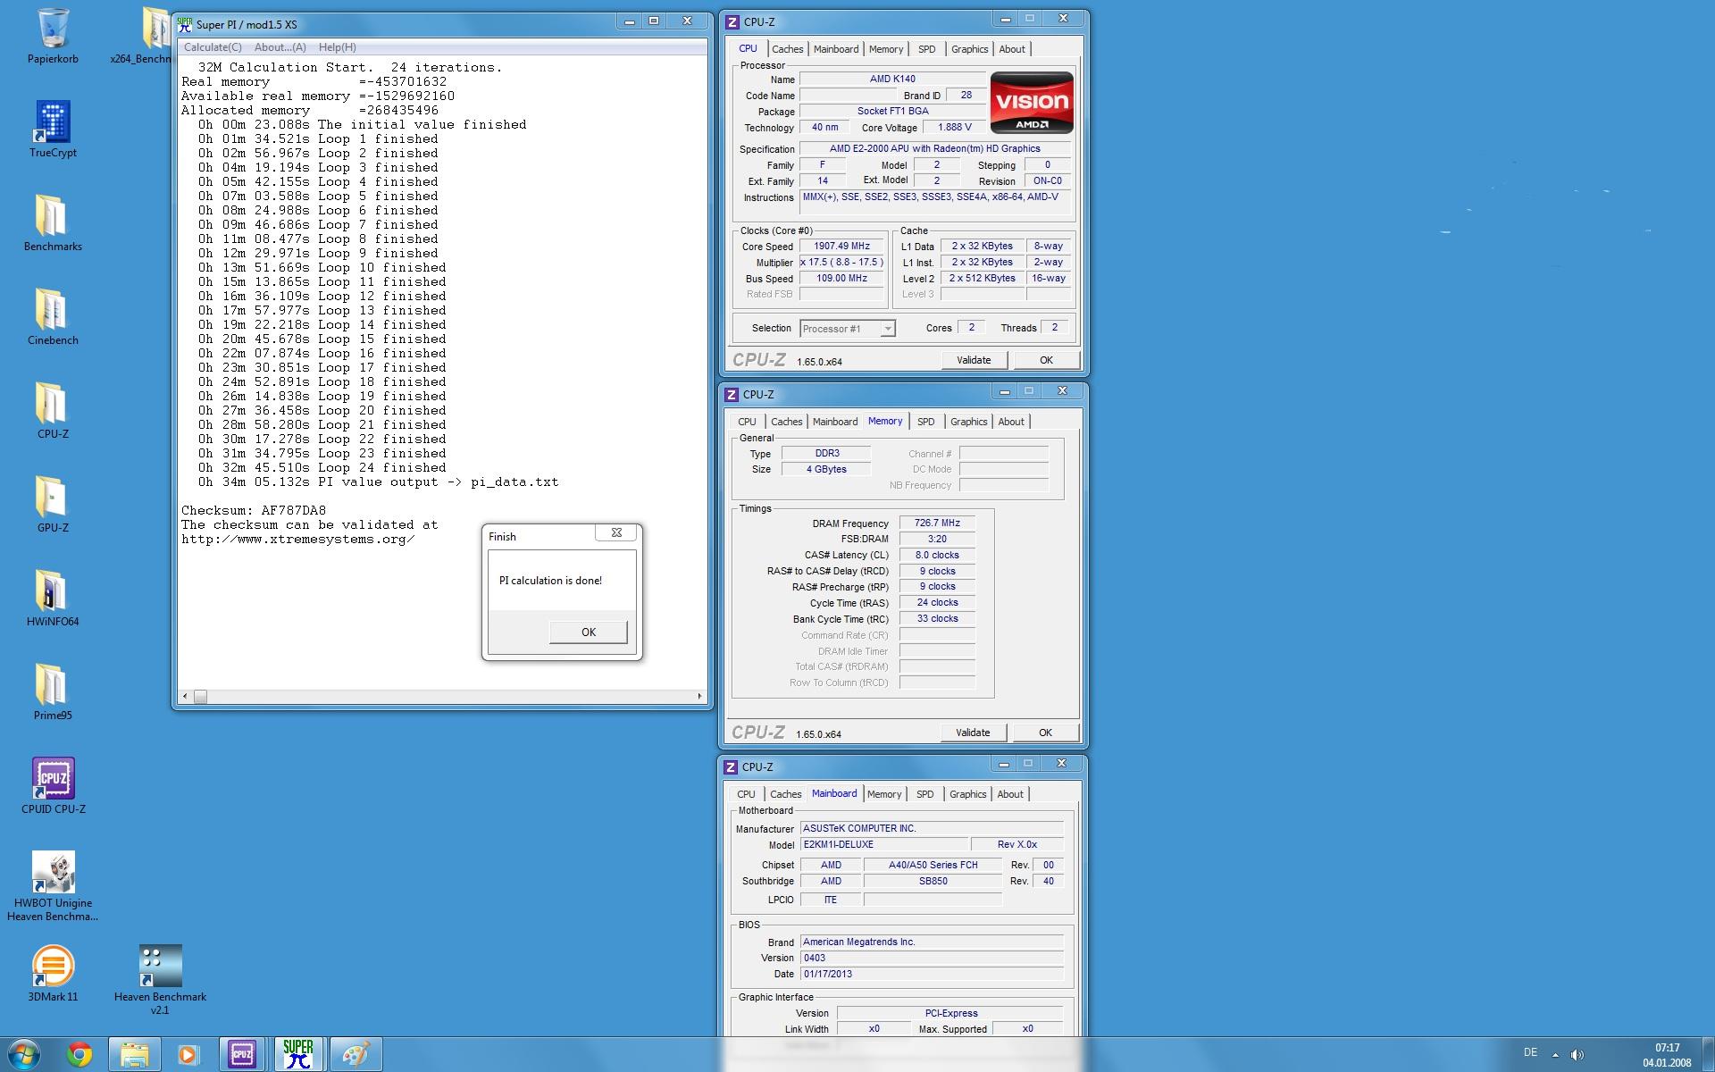1715x1072 pixels.
Task: Switch to CPU-Z taskbar button
Action: click(242, 1055)
